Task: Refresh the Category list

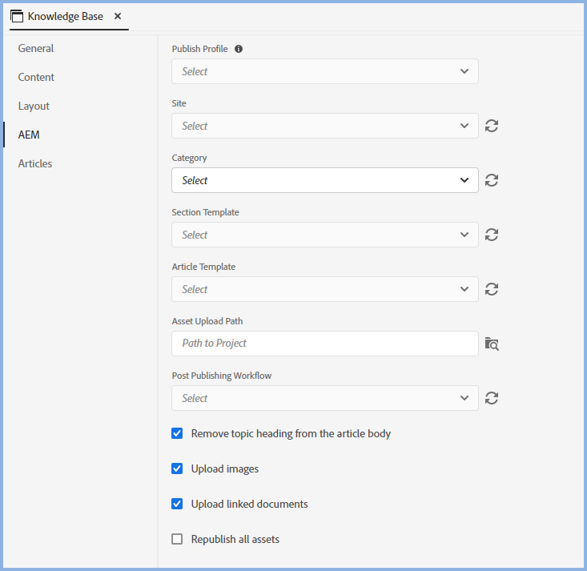Action: pyautogui.click(x=492, y=180)
